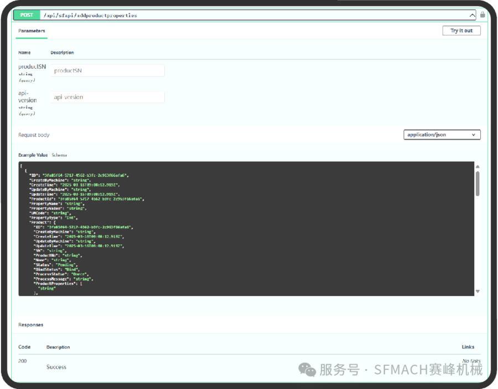Click the authorization lock icon

click(x=483, y=15)
